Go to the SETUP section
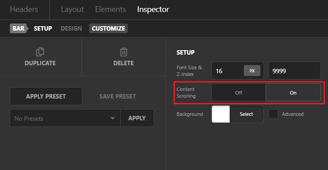The image size is (328, 170). coord(43,28)
